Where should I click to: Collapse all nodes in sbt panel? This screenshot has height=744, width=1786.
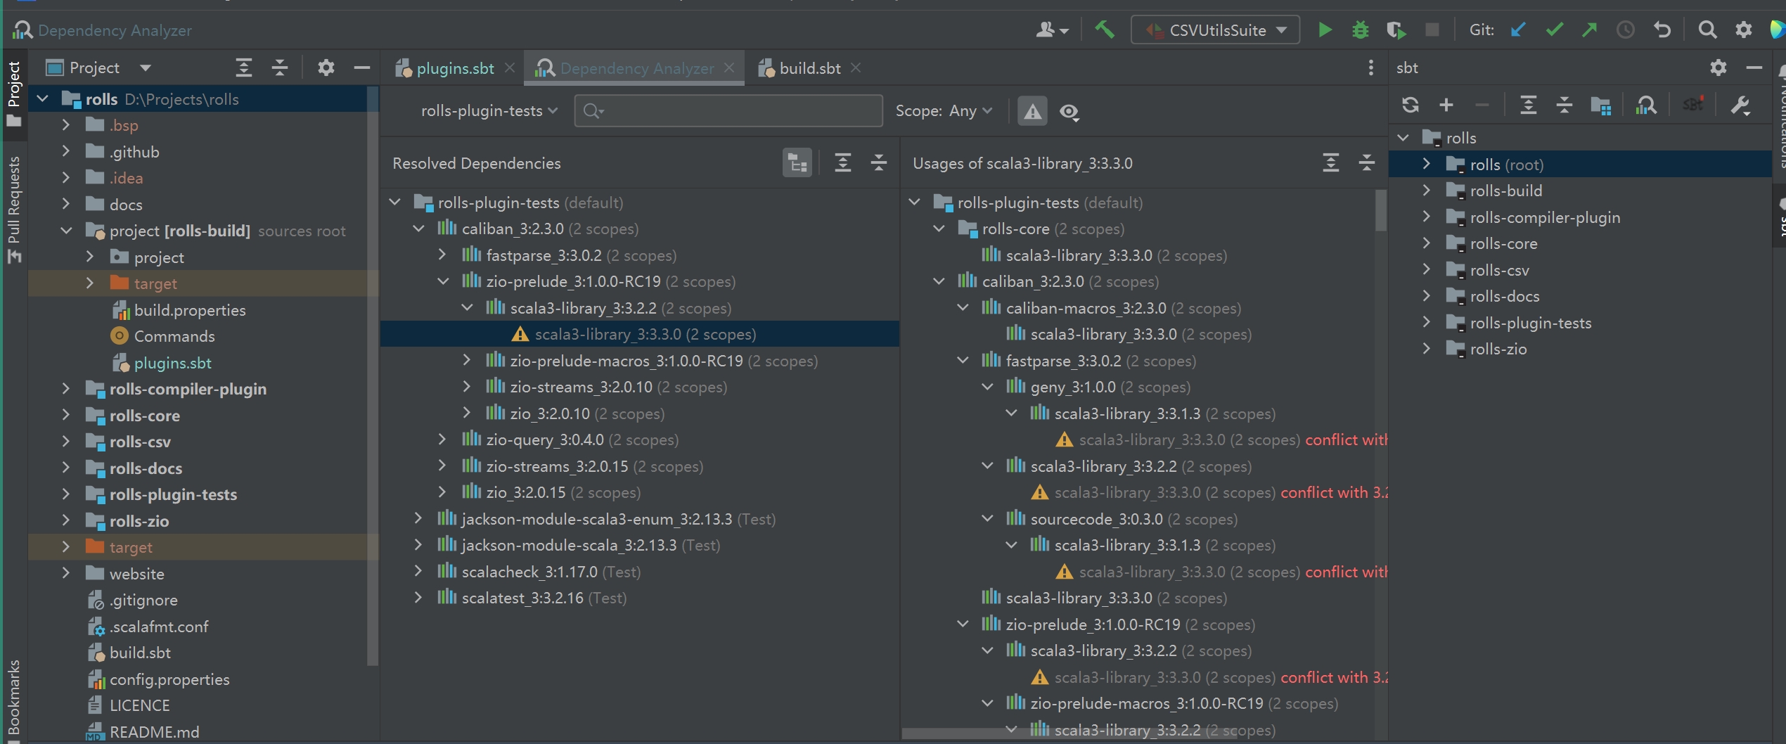[x=1564, y=105]
